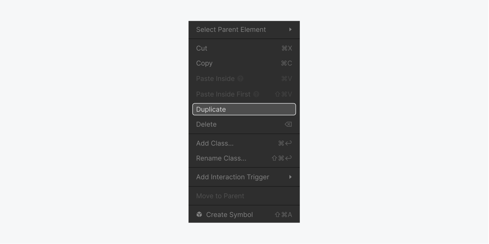Viewport: 489px width, 244px height.
Task: Open the Add Class dialog
Action: click(215, 143)
